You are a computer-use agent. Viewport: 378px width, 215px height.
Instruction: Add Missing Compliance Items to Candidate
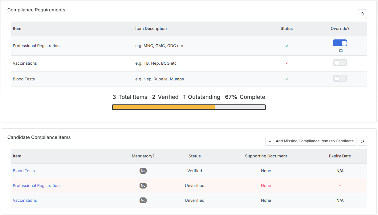pos(311,141)
